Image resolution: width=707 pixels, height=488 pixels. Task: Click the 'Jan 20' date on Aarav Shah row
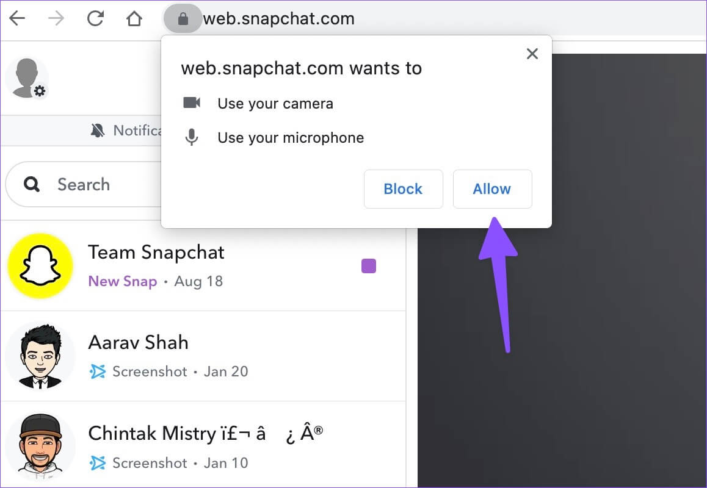(x=226, y=371)
